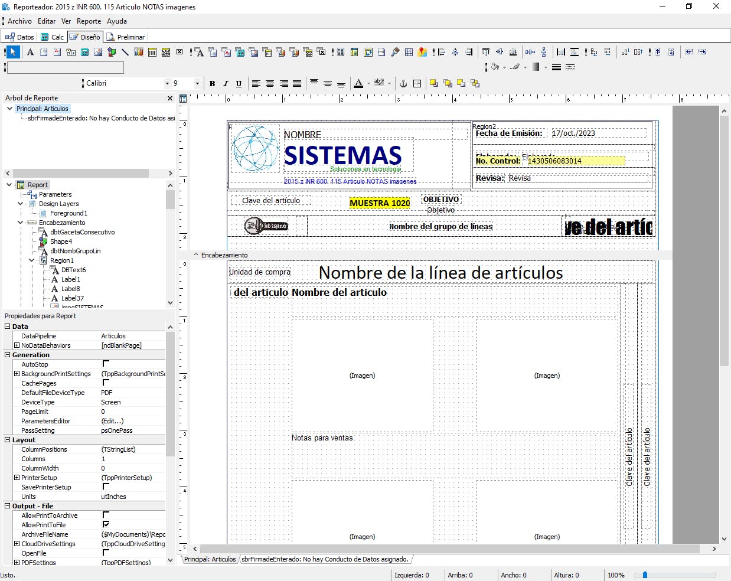Viewport: 731px width, 581px height.
Task: Select the Line drawing tool
Action: click(125, 52)
